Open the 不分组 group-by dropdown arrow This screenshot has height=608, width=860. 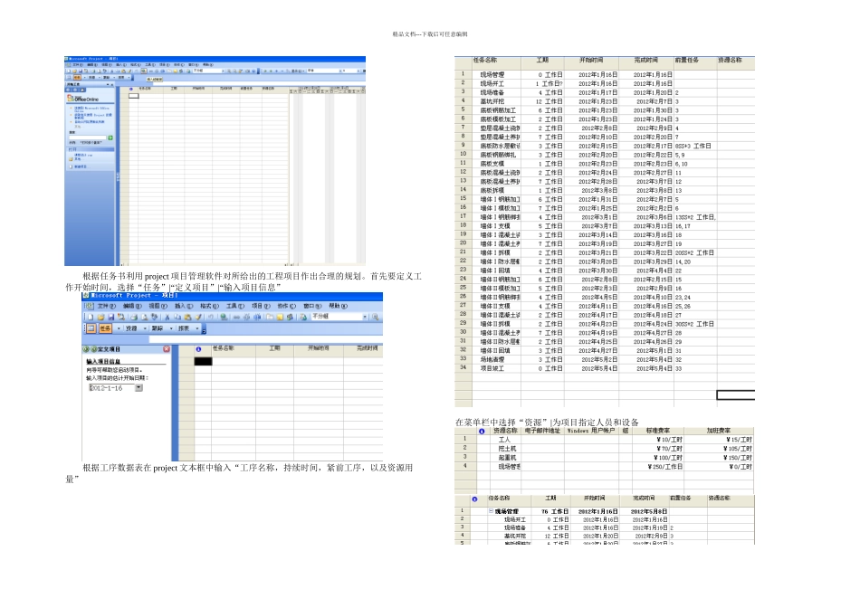[365, 317]
